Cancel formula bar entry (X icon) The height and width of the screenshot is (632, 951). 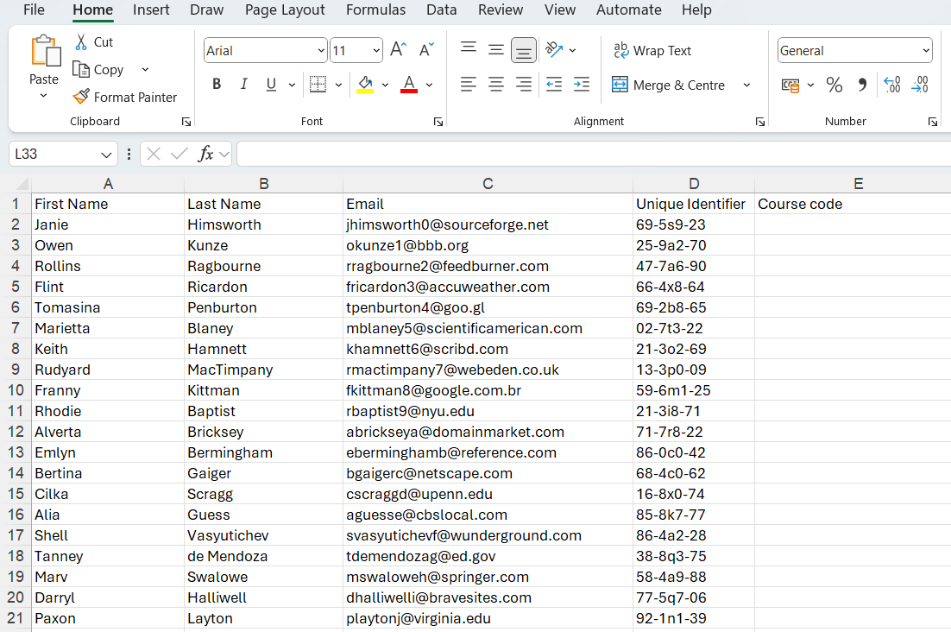pos(154,154)
